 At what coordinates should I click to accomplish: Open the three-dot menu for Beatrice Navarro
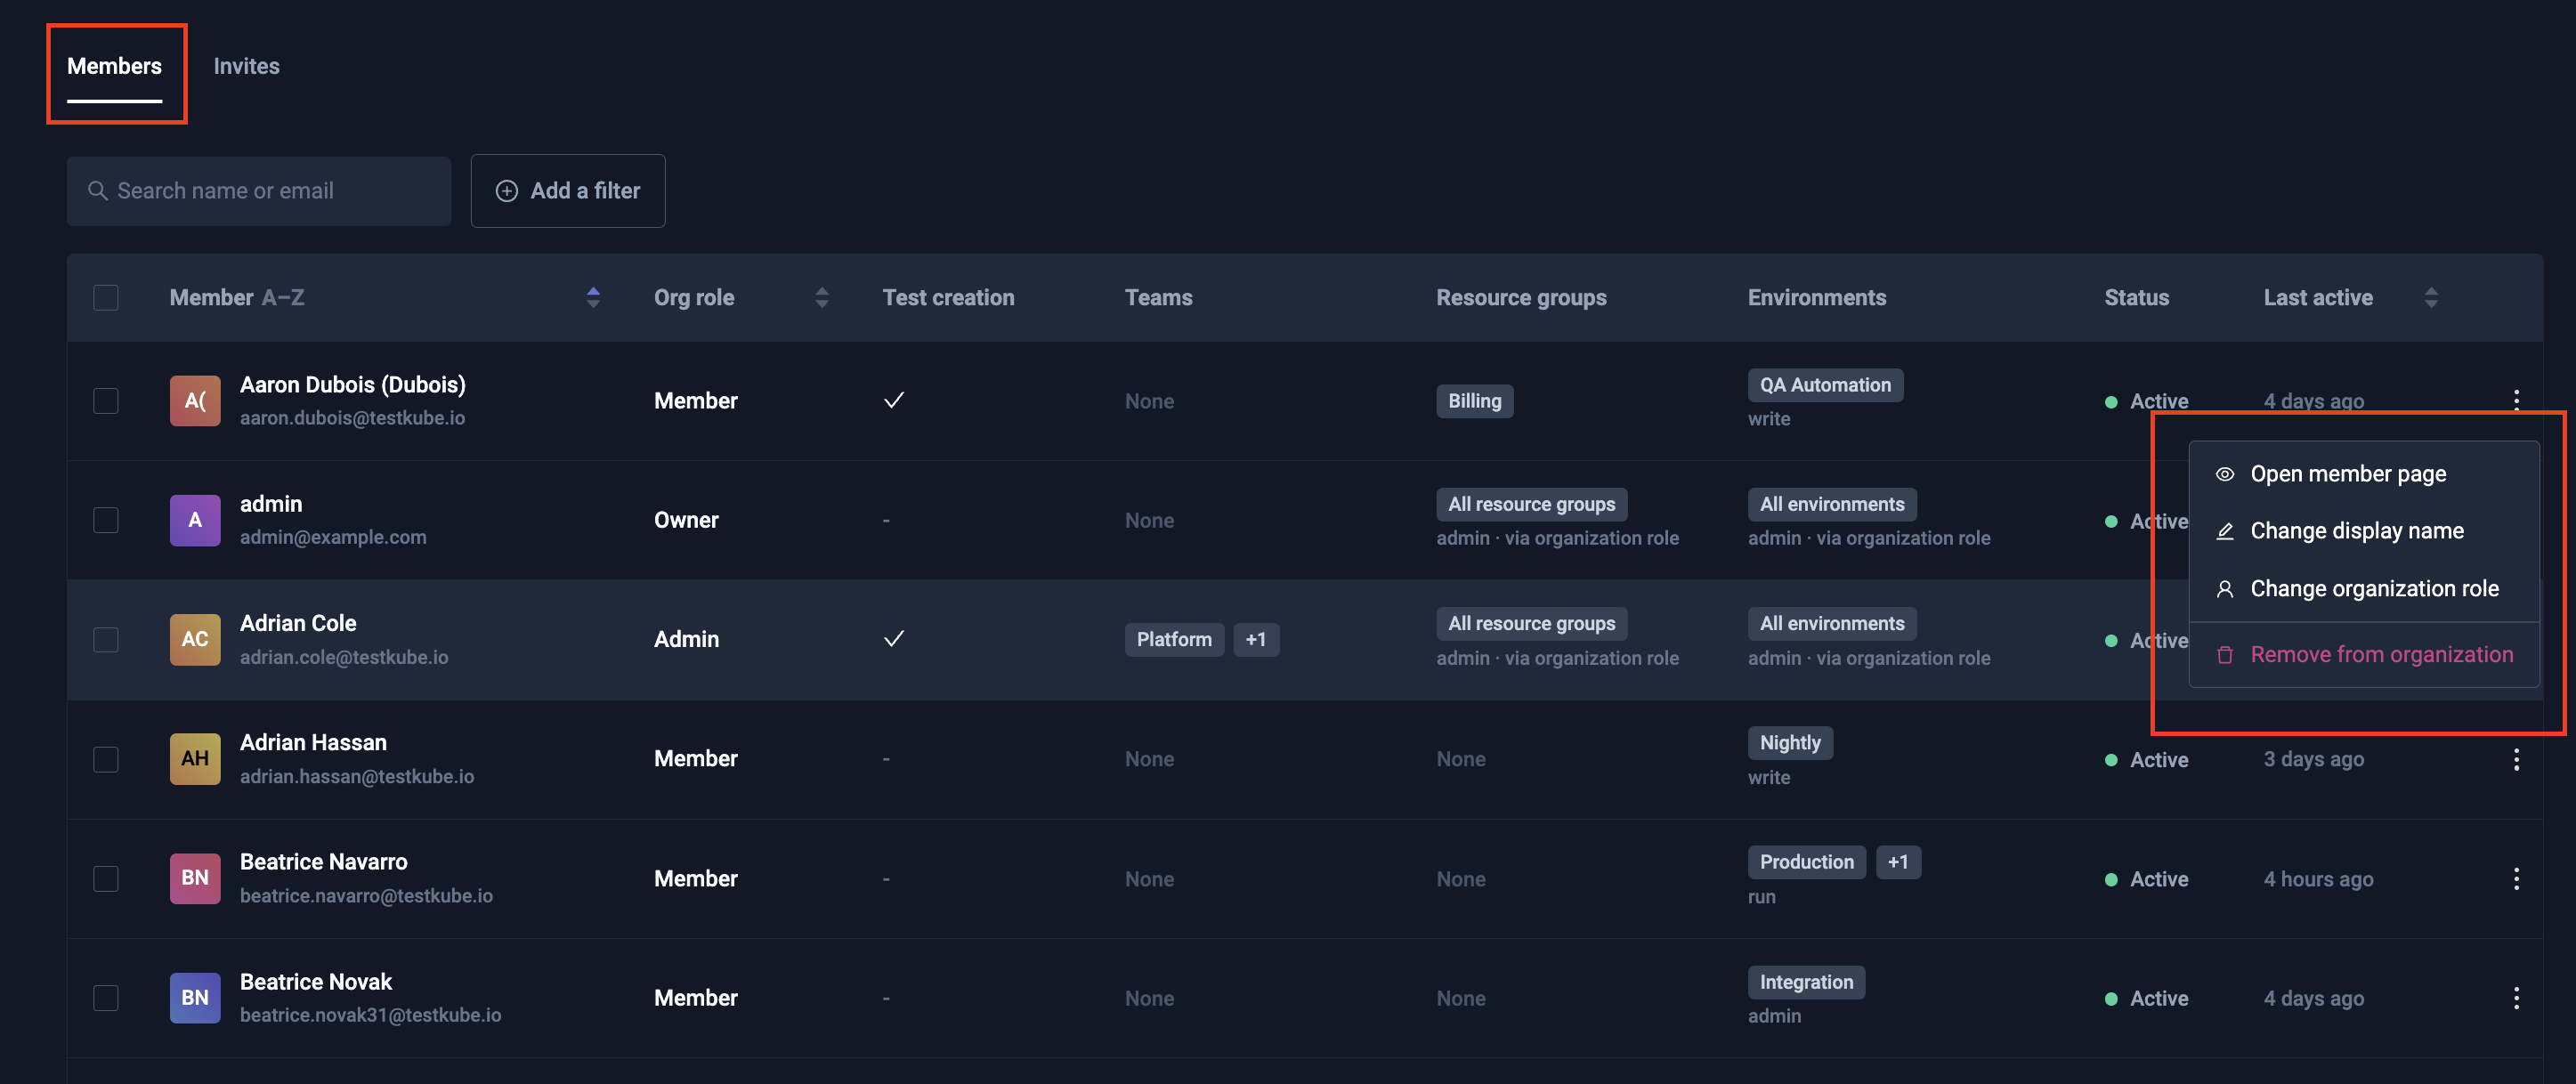pos(2516,879)
